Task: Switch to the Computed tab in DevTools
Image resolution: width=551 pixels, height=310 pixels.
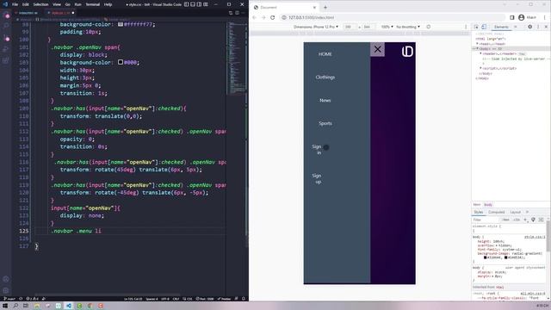Action: tap(496, 212)
